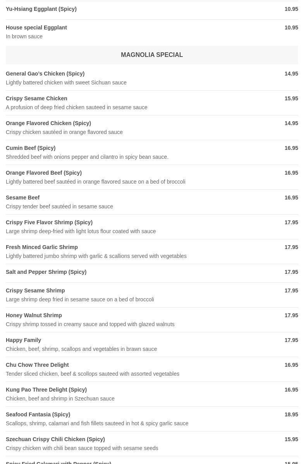
Task: Click Fresh Minced Garlic Shrimp title
Action: tap(42, 247)
